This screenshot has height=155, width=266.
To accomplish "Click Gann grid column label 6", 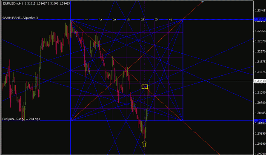I will pos(157,20).
